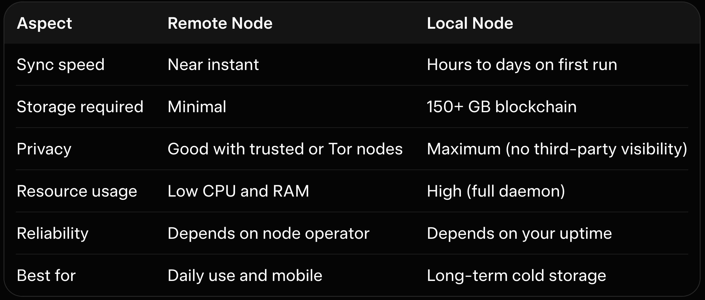
Task: Select the Depends on your uptime cell
Action: coord(519,233)
